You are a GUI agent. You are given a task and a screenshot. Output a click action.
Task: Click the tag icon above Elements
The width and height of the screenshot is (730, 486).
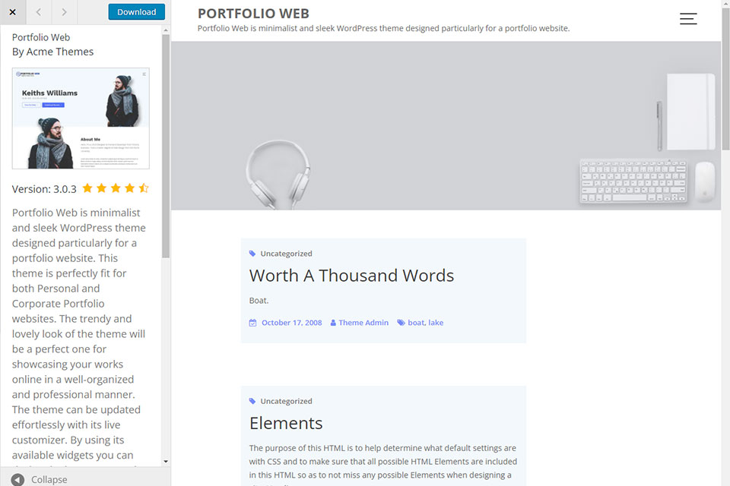252,401
